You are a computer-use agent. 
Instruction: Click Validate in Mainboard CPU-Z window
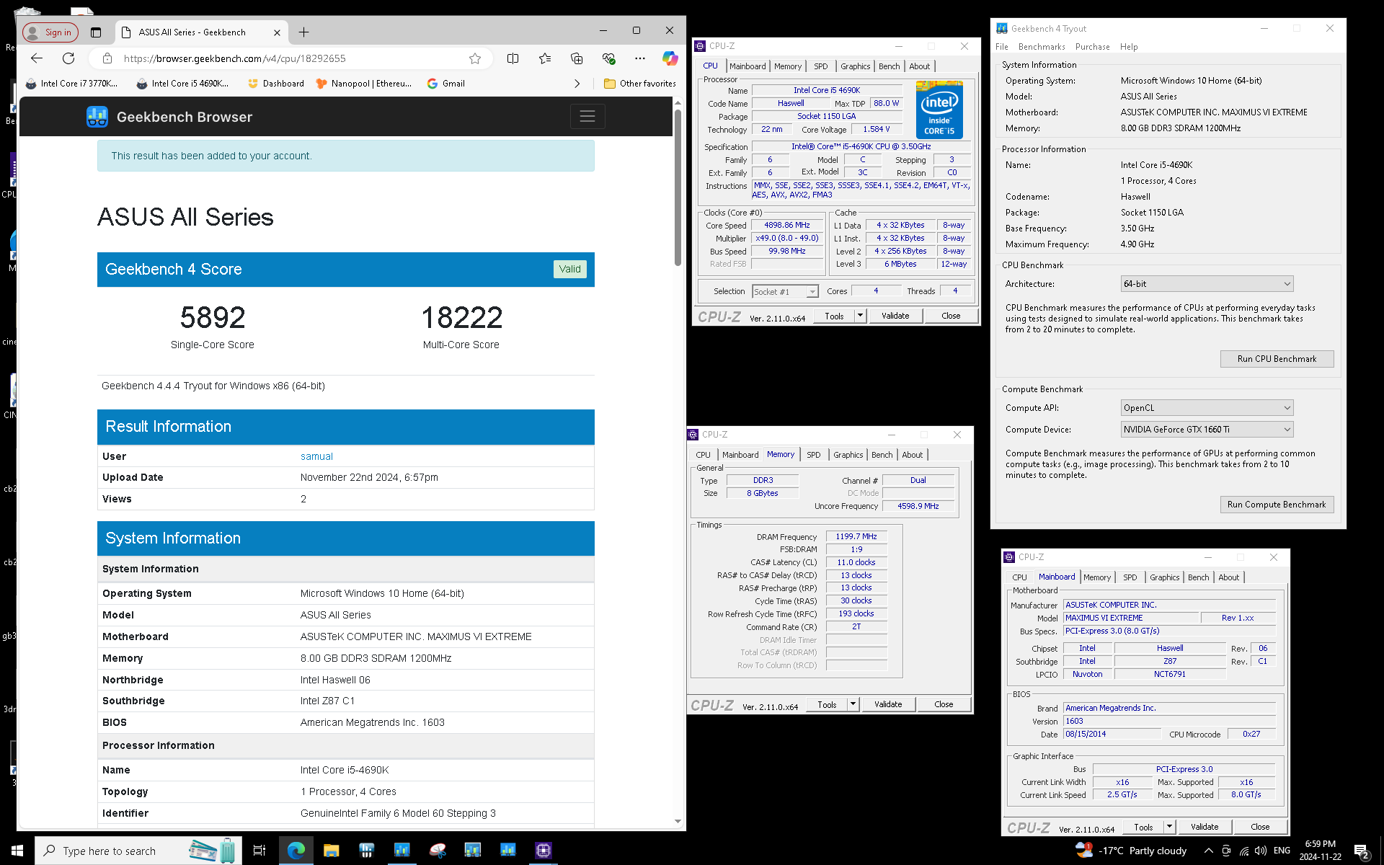click(x=1205, y=827)
